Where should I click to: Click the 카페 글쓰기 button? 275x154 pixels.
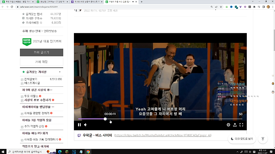tap(42, 53)
